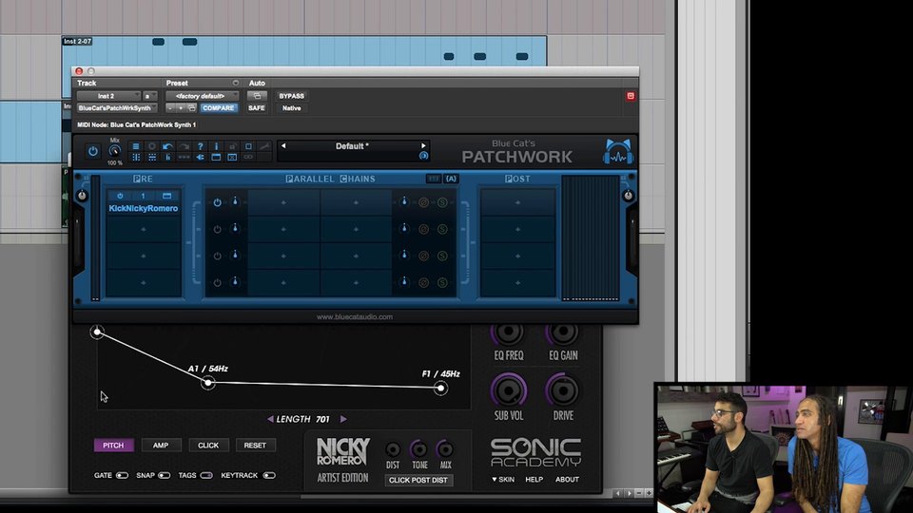Click the arrow-left plug icon, bottom toolbar row
The image size is (913, 513).
tap(201, 157)
